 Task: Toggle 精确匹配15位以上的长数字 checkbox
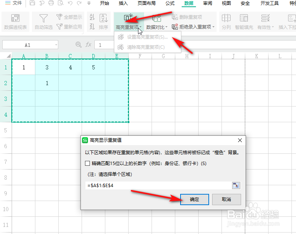click(x=87, y=163)
